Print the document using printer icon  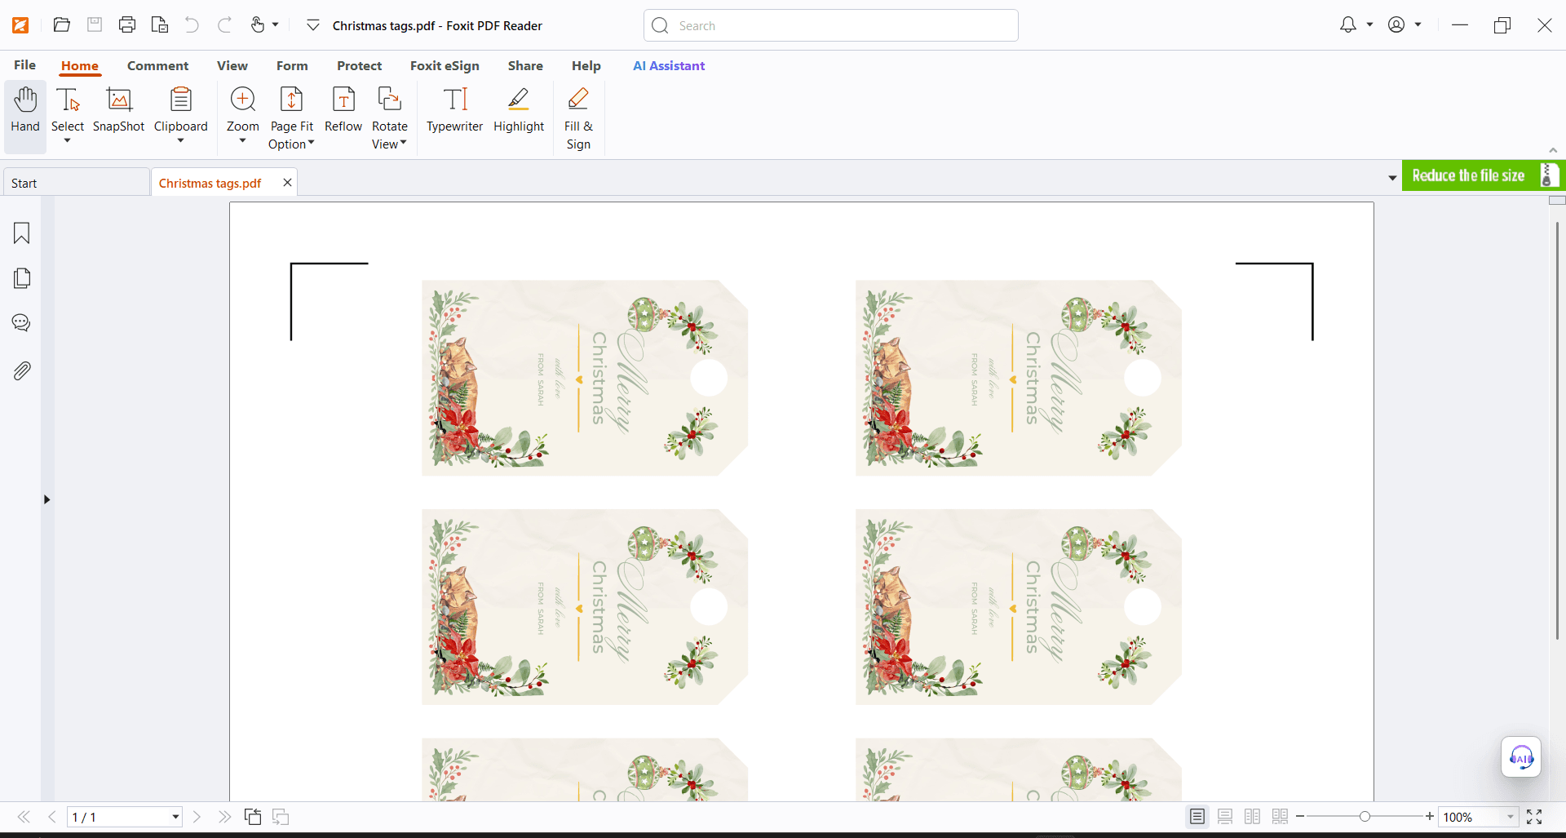pyautogui.click(x=127, y=24)
